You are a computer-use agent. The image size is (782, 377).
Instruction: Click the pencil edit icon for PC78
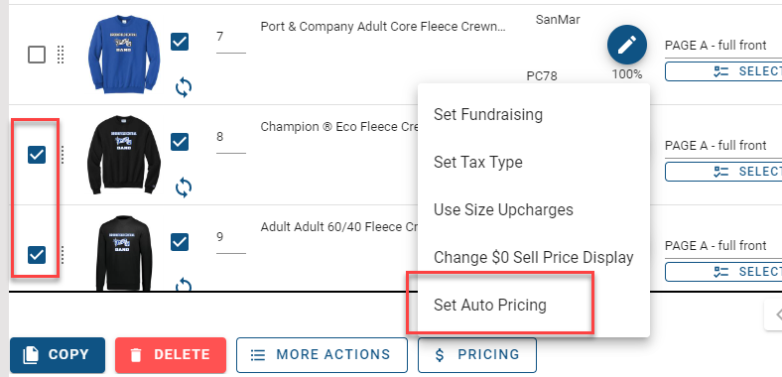[627, 45]
